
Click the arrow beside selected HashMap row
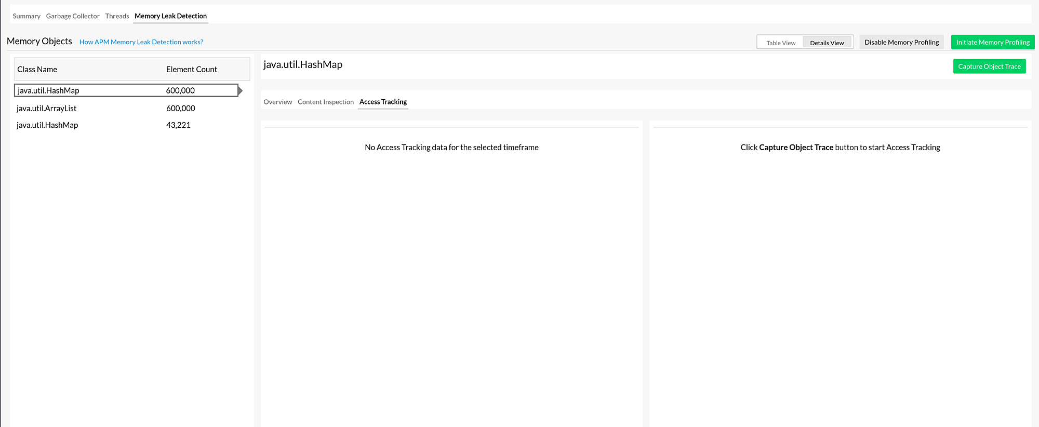(240, 91)
